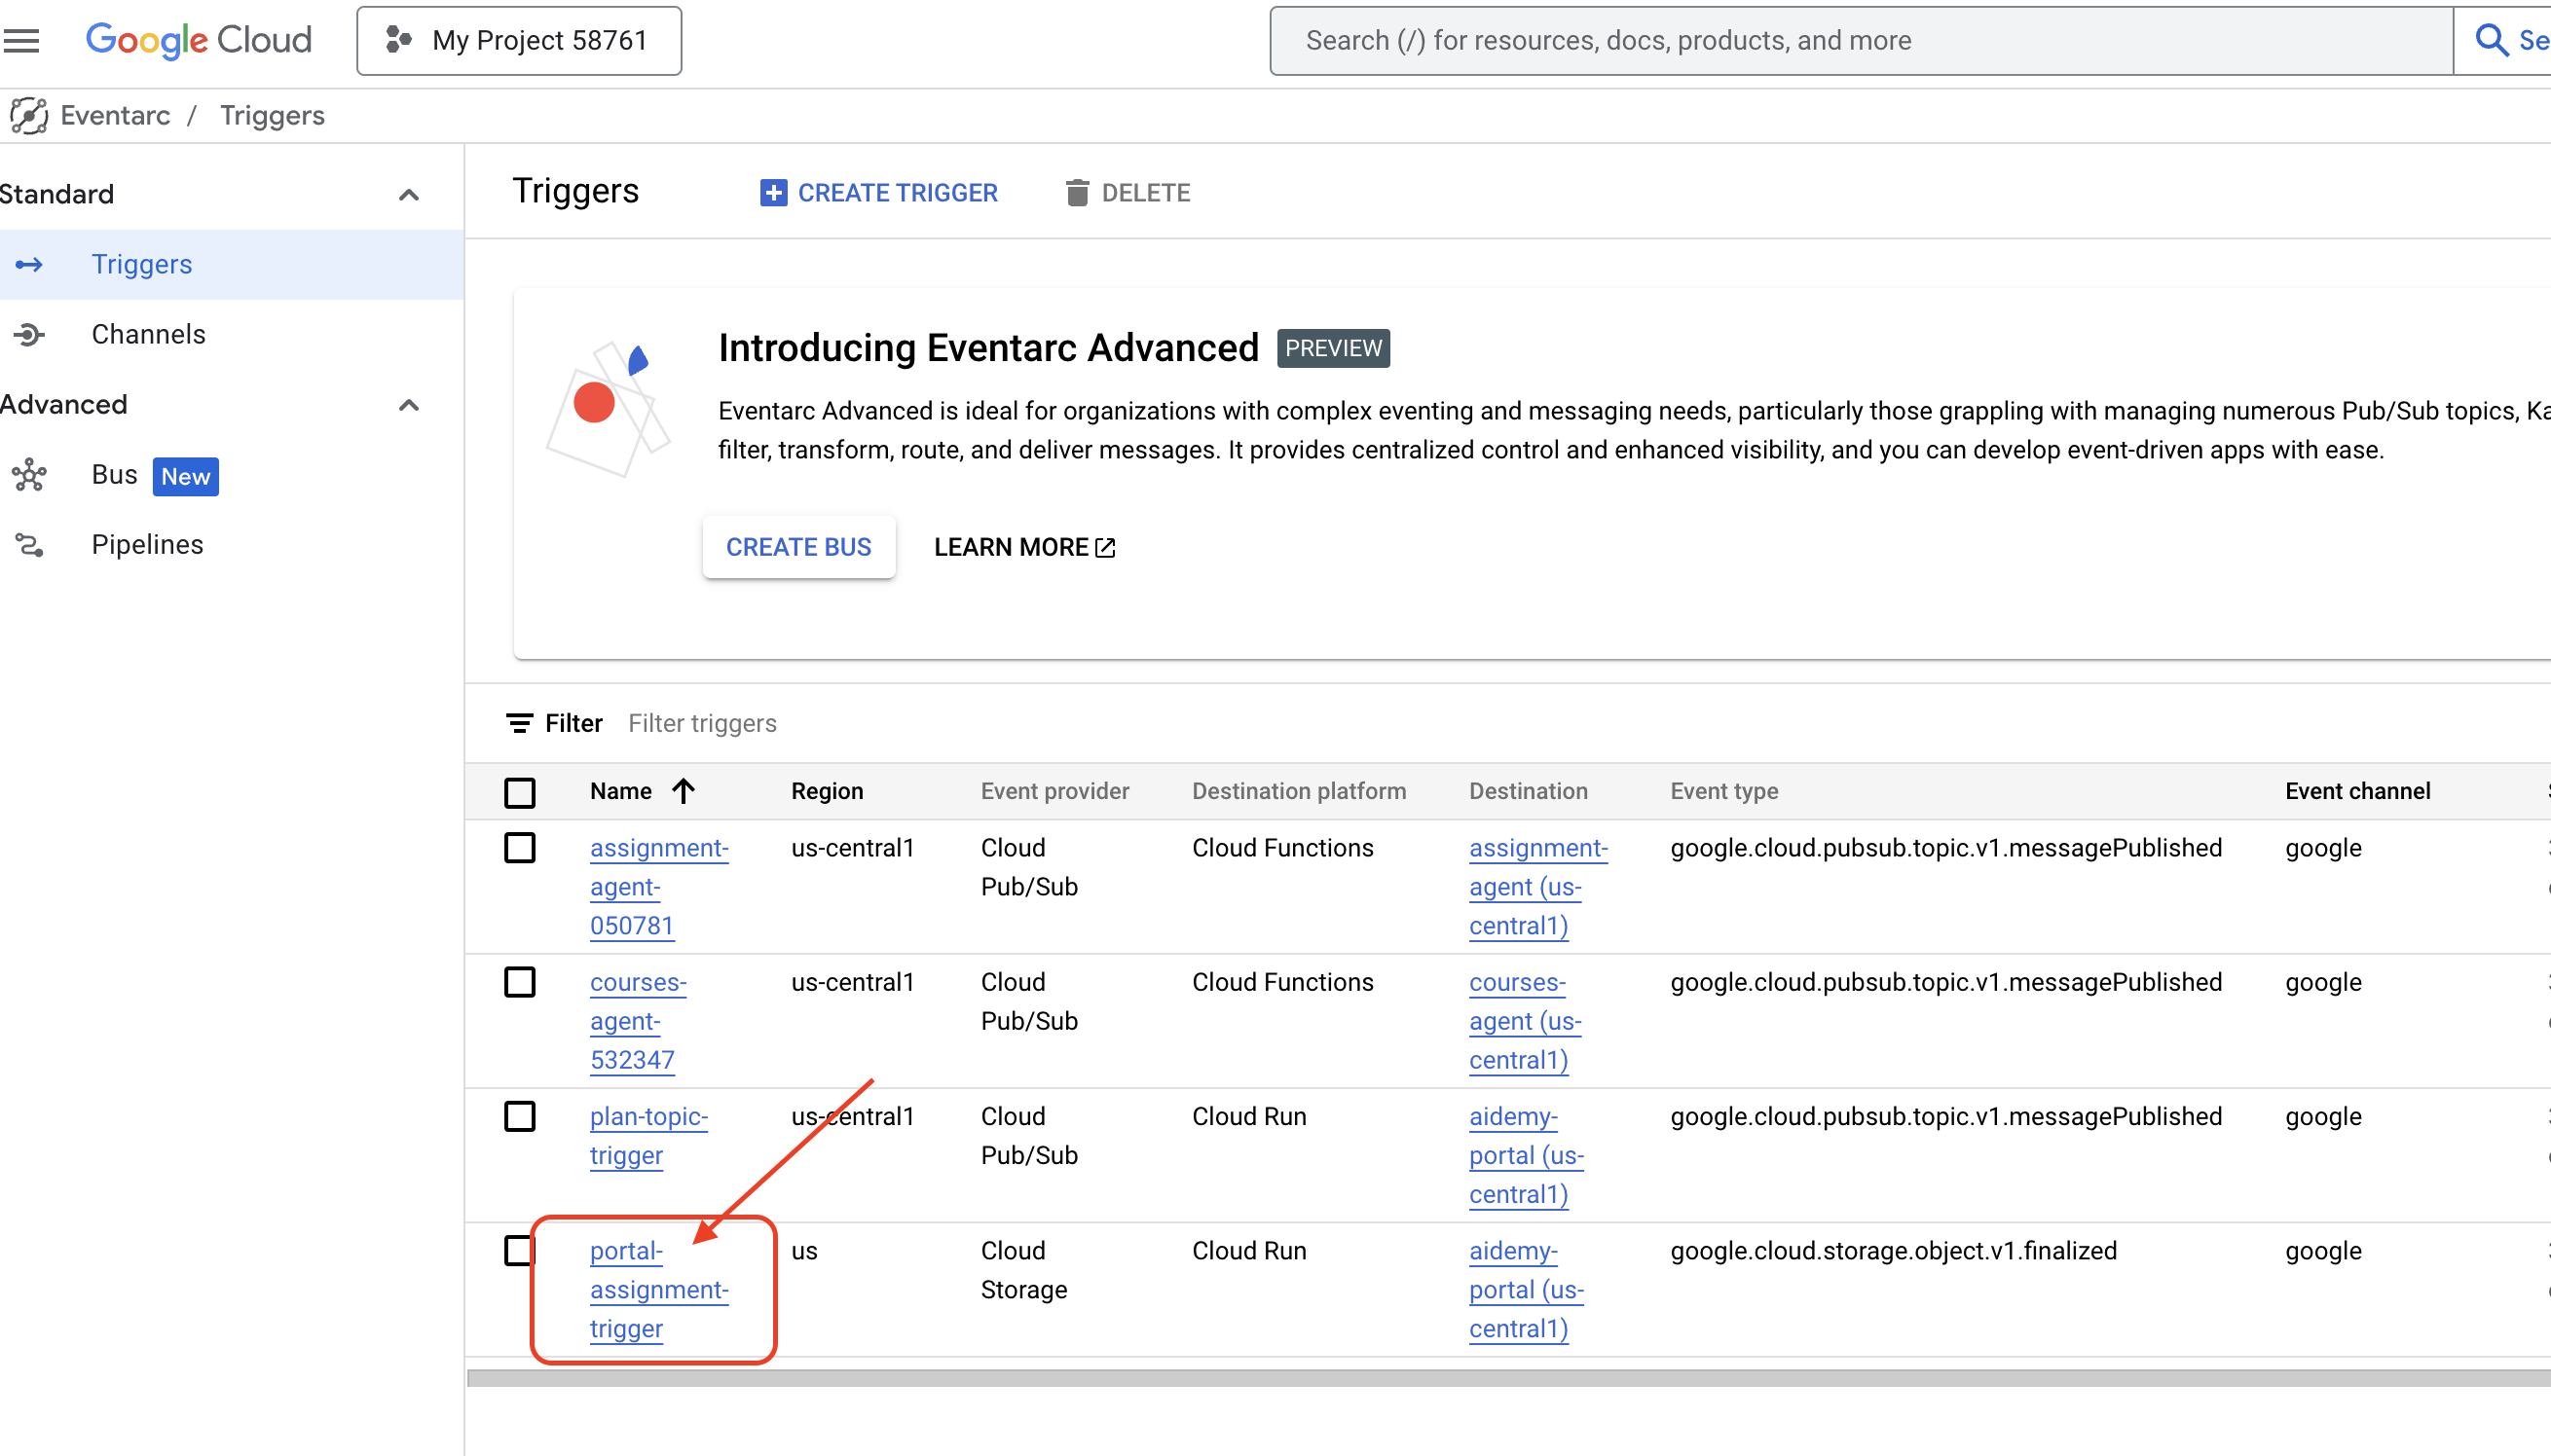Collapse the Advanced section in sidebar
Screen dimensions: 2551x1456
click(x=408, y=405)
